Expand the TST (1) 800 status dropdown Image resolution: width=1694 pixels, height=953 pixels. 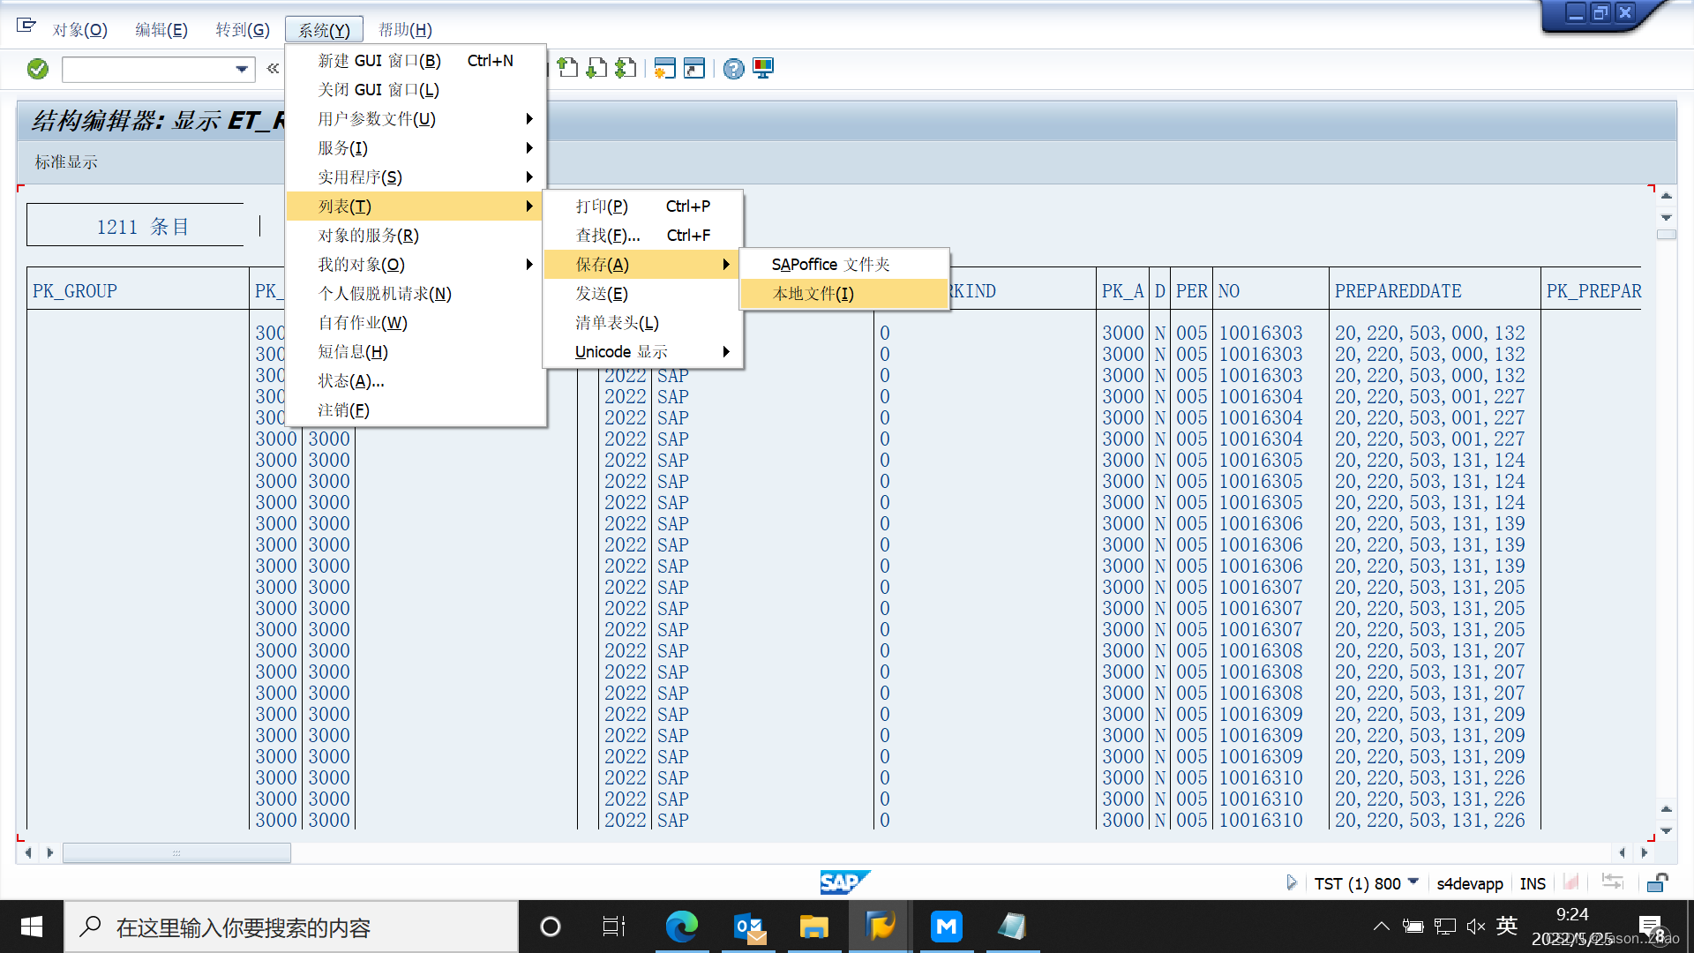pos(1414,882)
